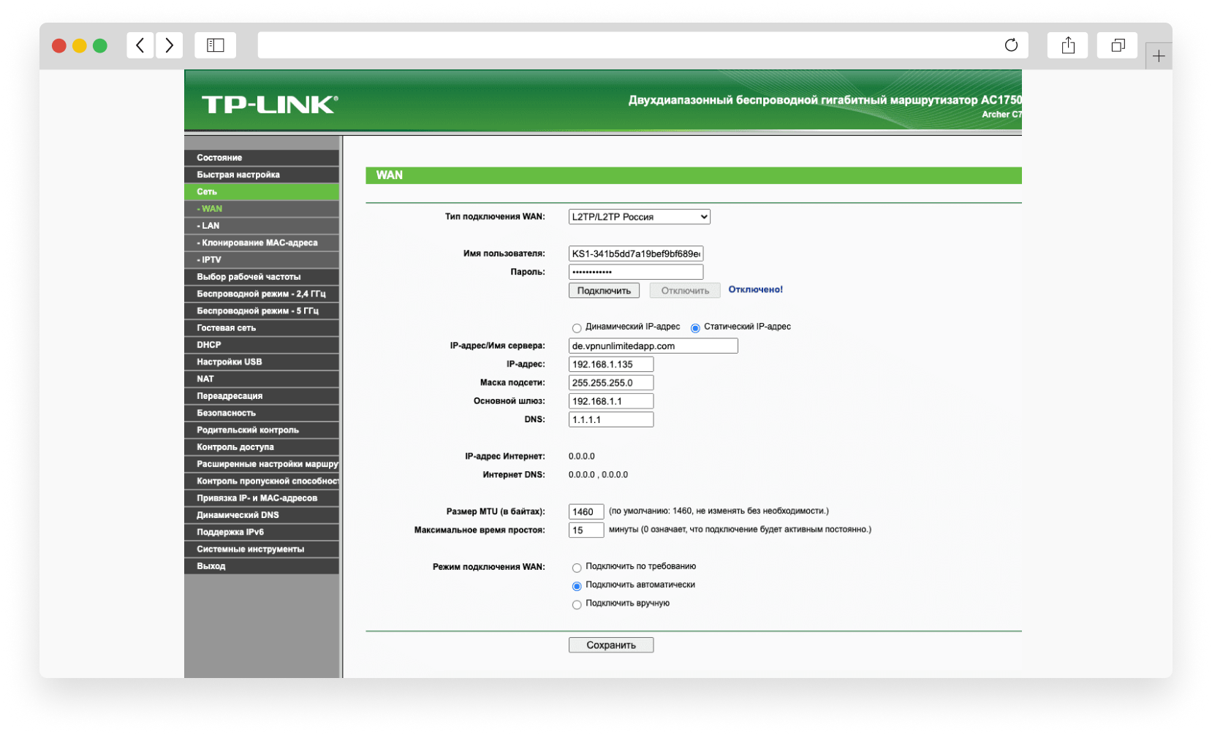Select the Динамический IP-адрес radio button
Viewport: 1212px width, 735px height.
577,328
